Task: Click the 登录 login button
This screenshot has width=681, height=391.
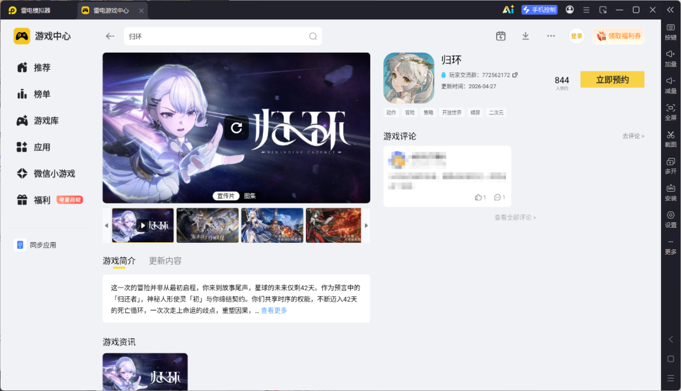Action: tap(577, 36)
